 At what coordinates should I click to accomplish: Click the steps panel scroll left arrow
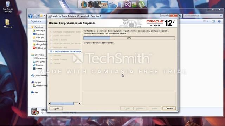point(49,103)
